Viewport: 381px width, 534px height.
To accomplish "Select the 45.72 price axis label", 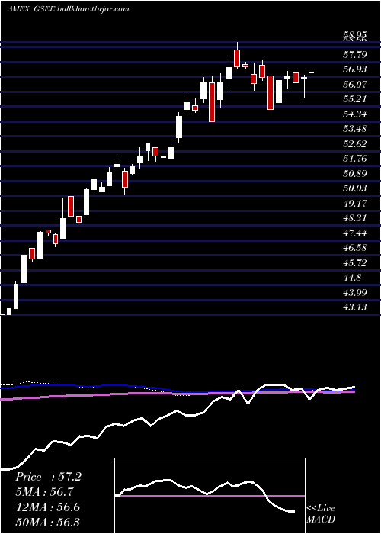I will coord(355,263).
